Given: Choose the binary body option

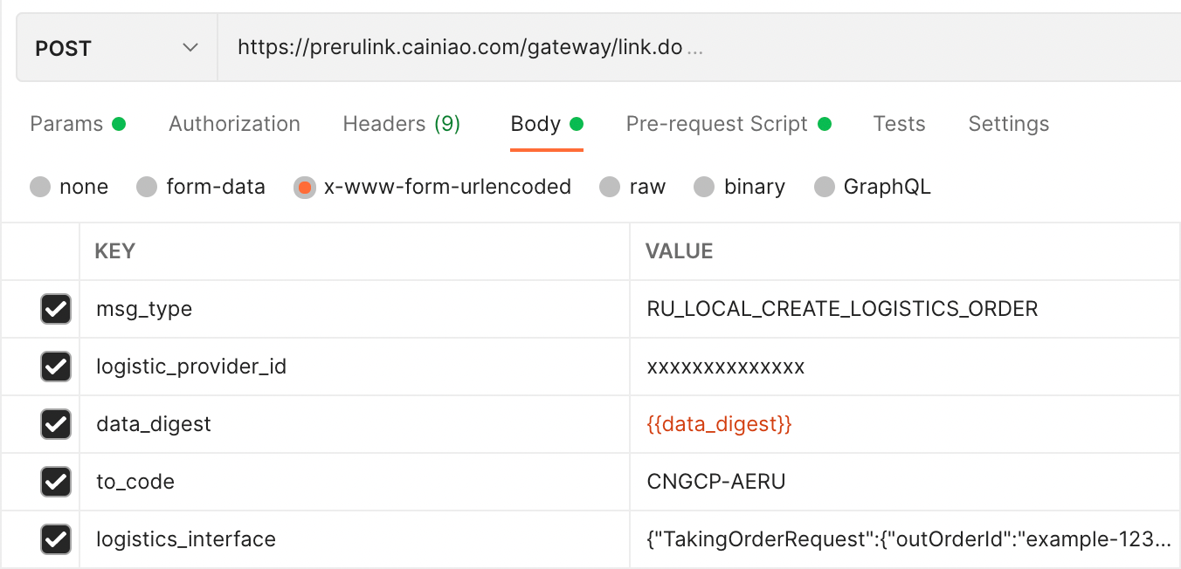Looking at the screenshot, I should tap(704, 187).
